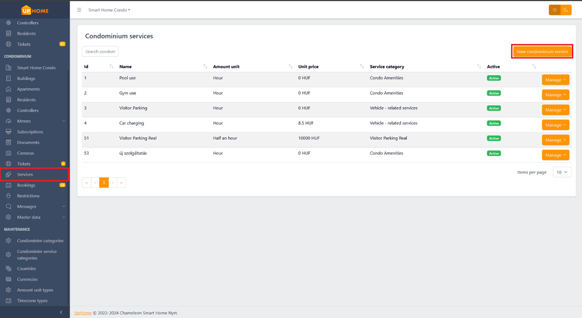Switch to light theme sun icon
Screen dimensions: 582x318
point(555,10)
